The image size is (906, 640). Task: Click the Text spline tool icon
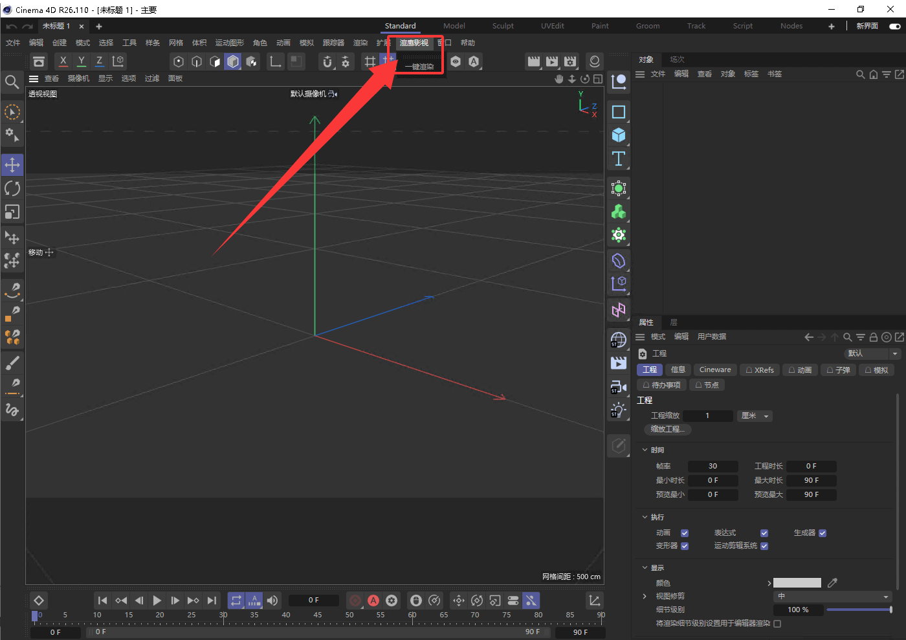point(619,159)
